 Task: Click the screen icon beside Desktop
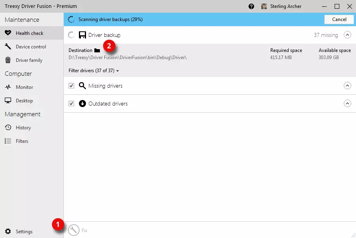pyautogui.click(x=8, y=101)
